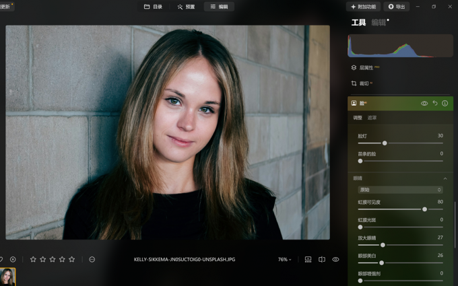Image resolution: width=458 pixels, height=286 pixels.
Task: Select the 调整 adjustments sub-tab
Action: coord(358,118)
